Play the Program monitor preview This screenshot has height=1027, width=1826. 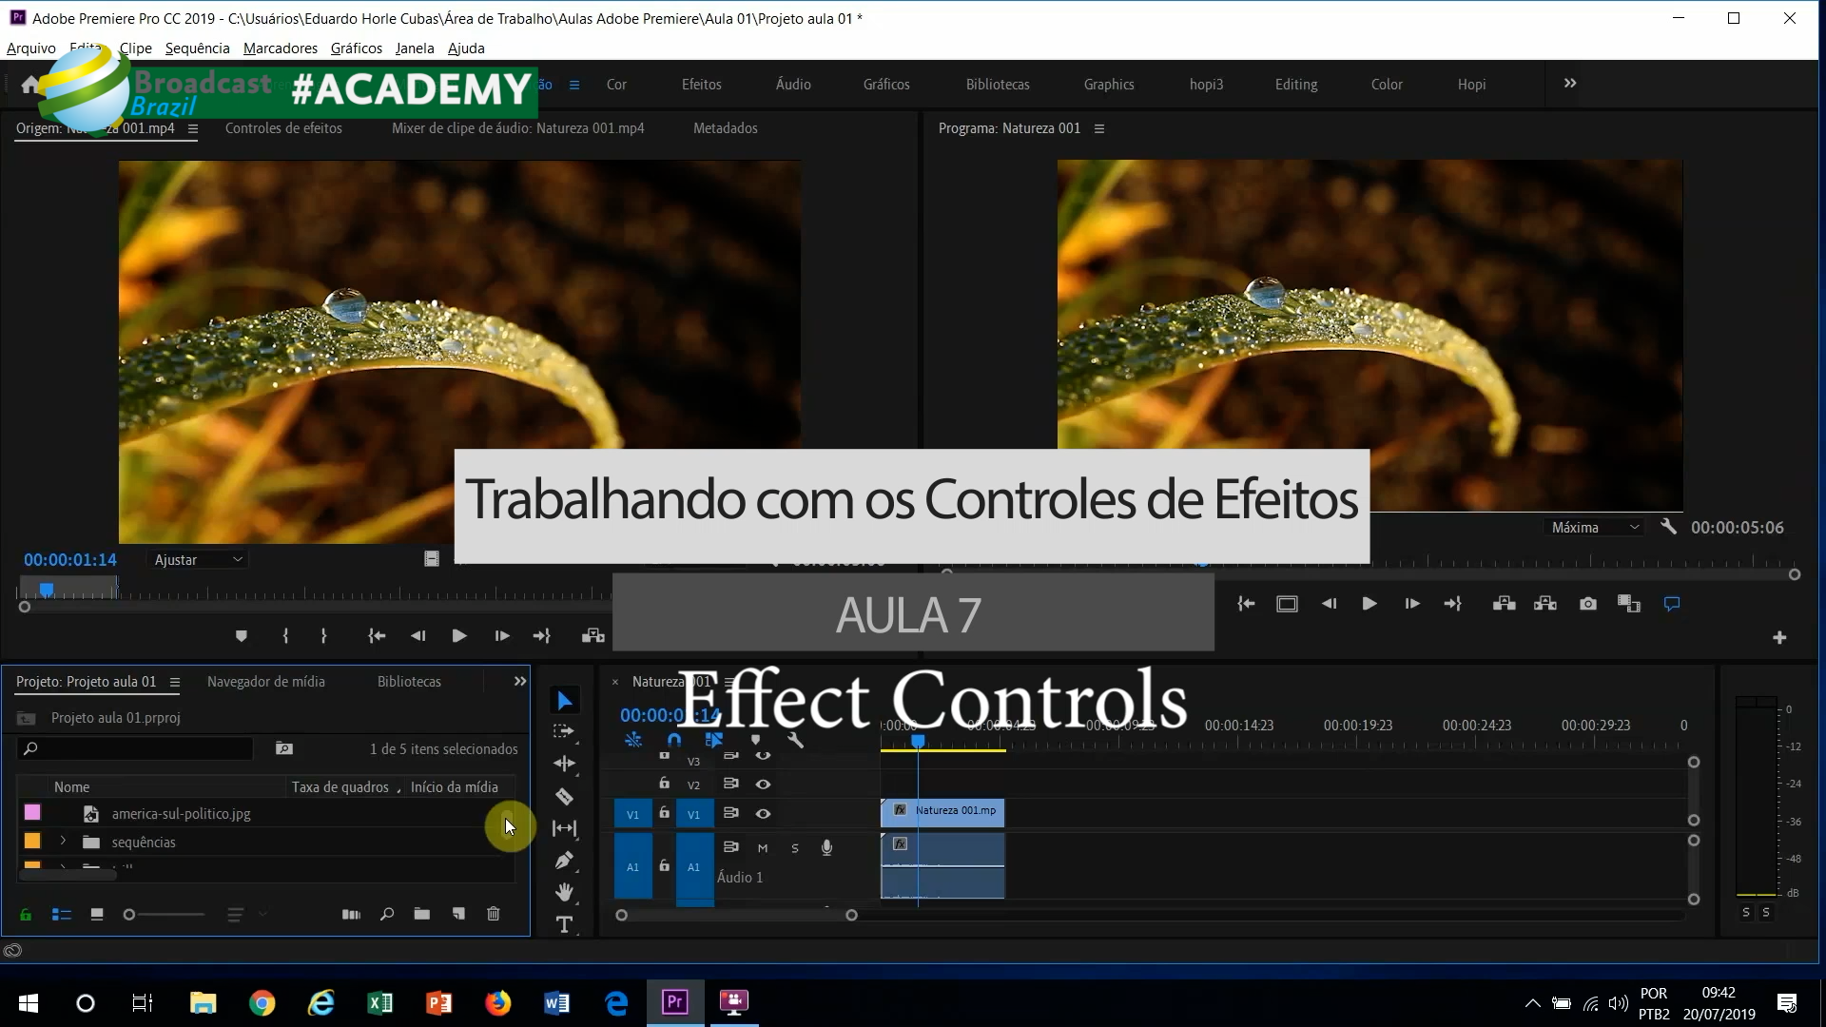coord(1369,604)
